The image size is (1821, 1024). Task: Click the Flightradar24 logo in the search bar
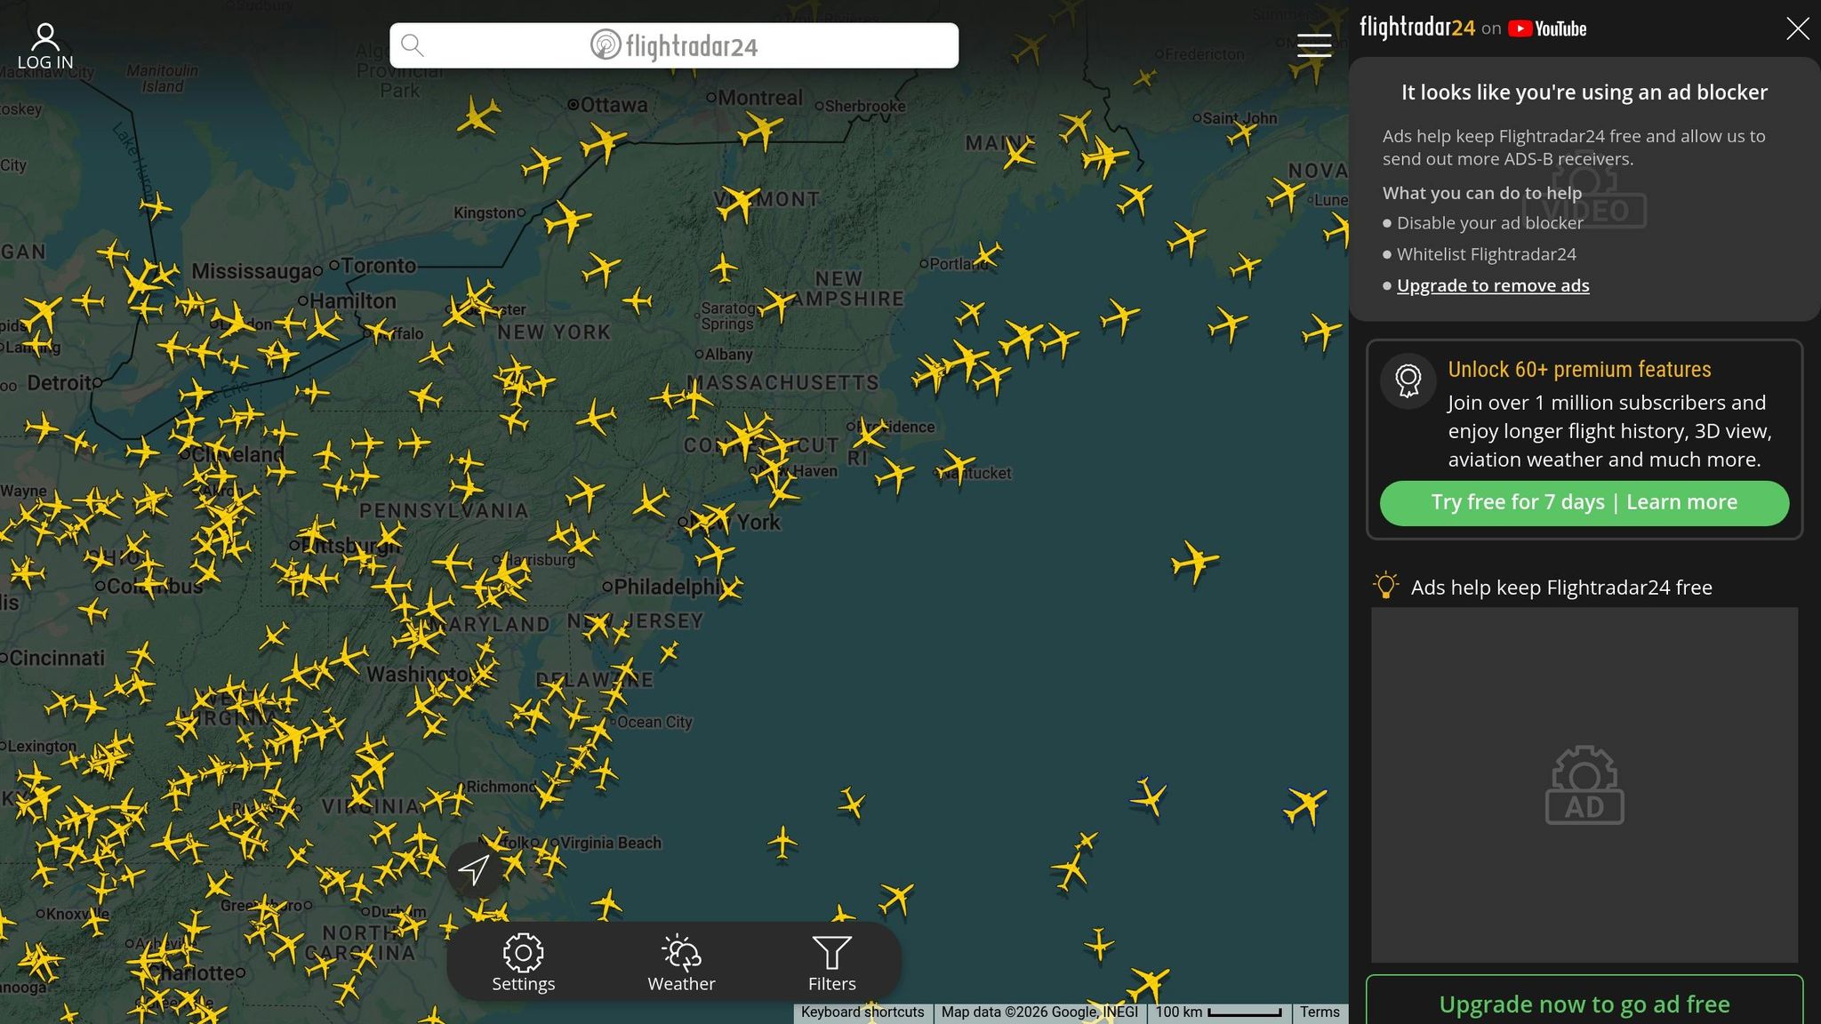point(673,45)
